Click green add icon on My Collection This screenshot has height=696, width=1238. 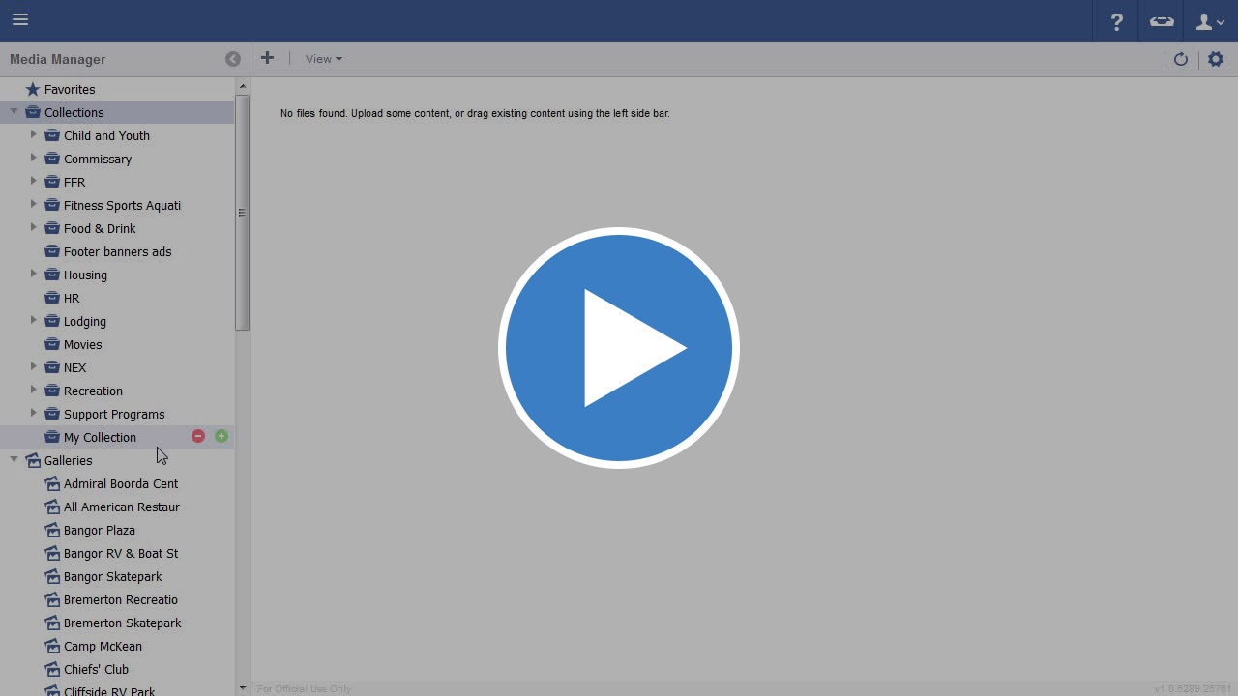221,437
